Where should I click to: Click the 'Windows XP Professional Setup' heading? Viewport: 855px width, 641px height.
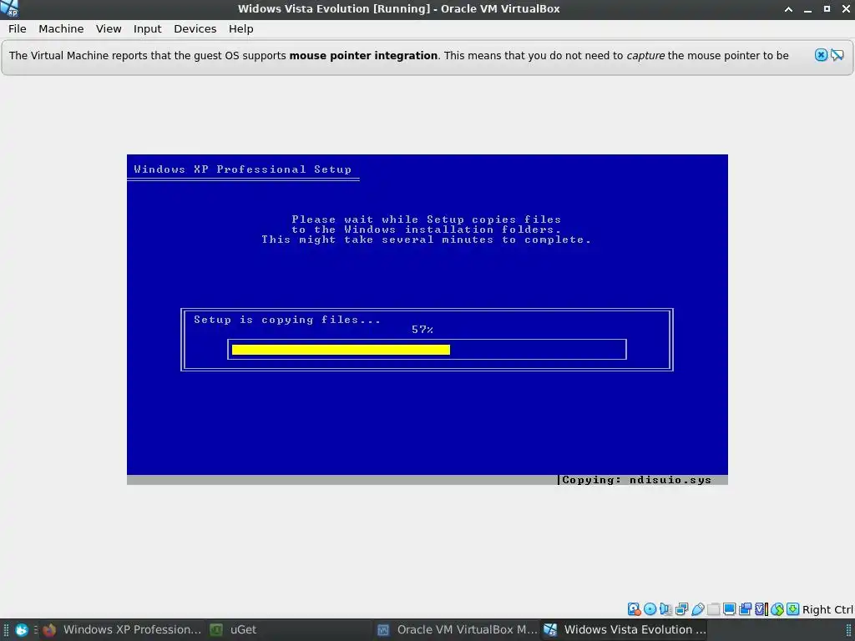click(243, 169)
